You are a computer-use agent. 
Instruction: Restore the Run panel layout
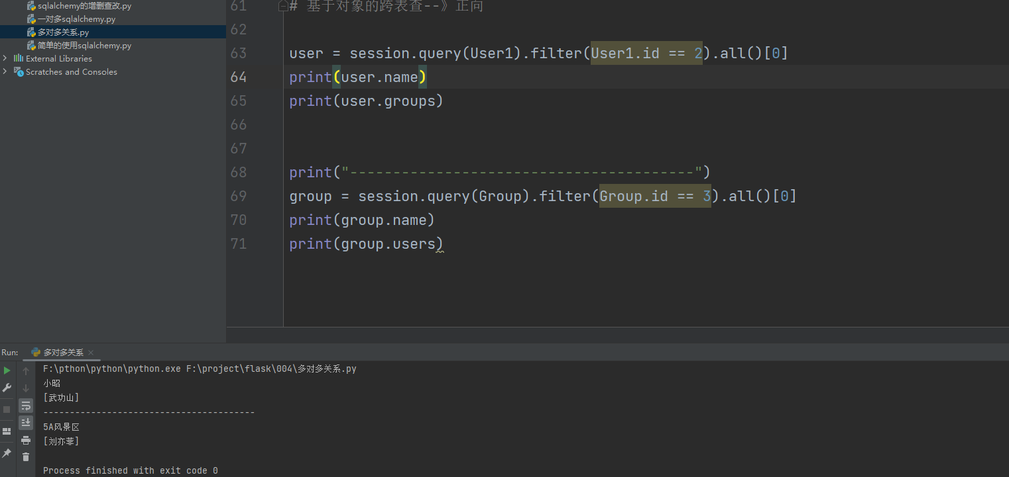coord(7,431)
